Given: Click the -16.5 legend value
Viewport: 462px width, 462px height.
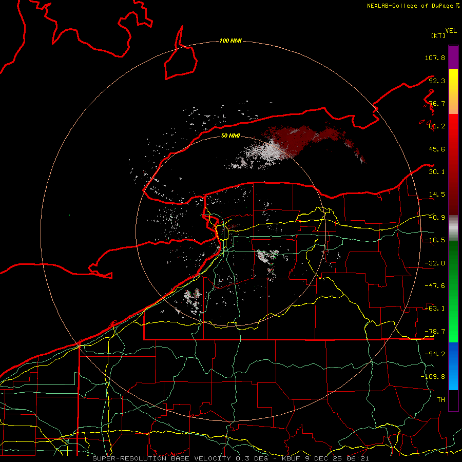Looking at the screenshot, I should pyautogui.click(x=435, y=240).
